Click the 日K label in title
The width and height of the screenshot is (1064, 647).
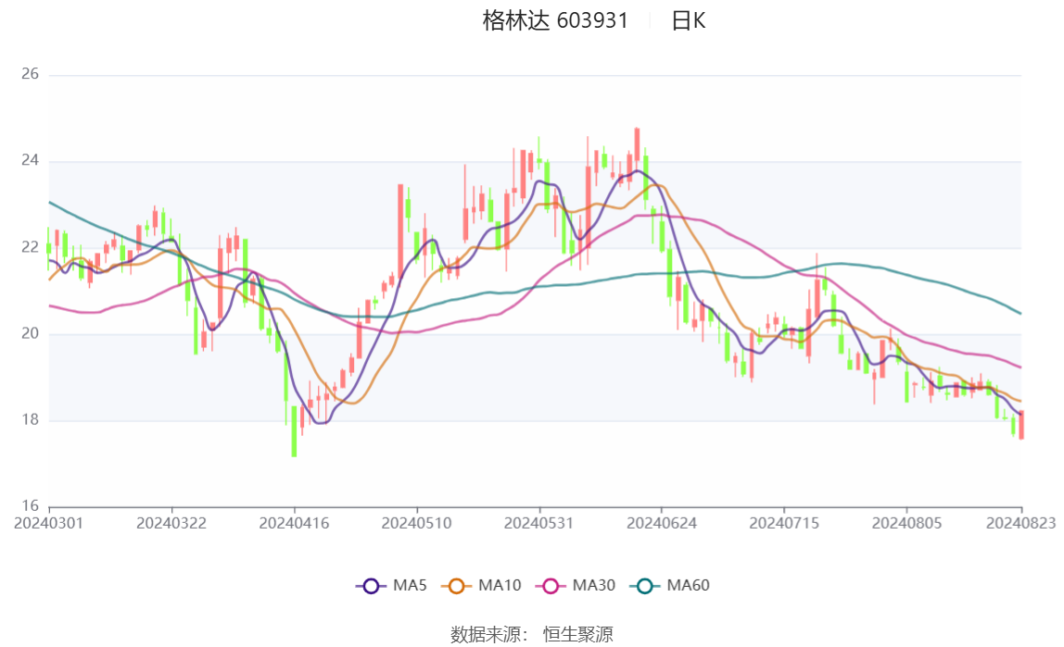[x=688, y=21]
